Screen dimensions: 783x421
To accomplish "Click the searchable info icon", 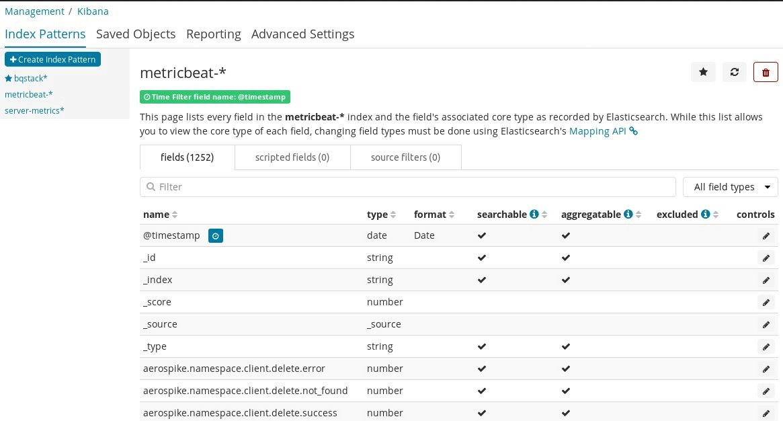I will 534,215.
